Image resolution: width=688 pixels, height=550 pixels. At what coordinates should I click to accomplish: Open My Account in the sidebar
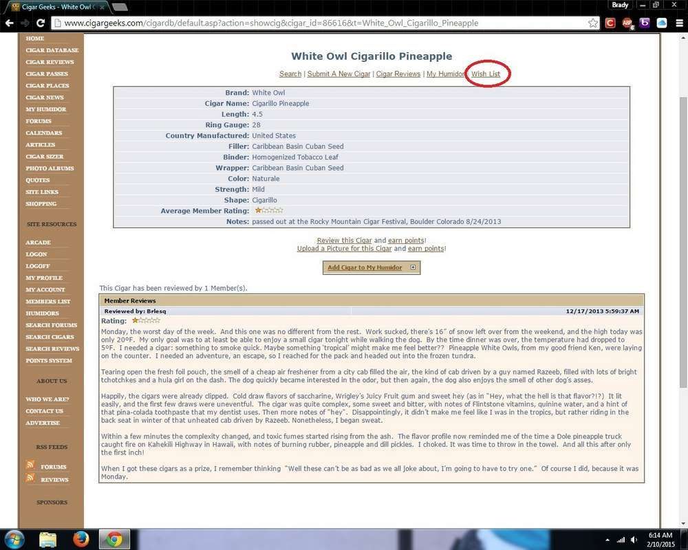(45, 290)
